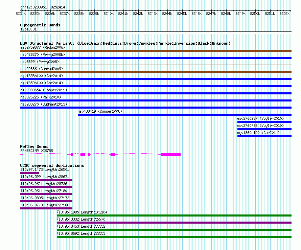Click the %ID:95.8692|Length:33553 label
This screenshot has width=301, height=250.
(x=81, y=234)
